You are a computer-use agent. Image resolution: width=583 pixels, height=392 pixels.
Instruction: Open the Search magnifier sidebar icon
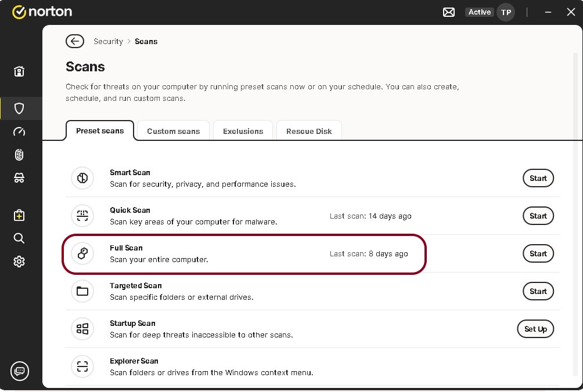19,238
